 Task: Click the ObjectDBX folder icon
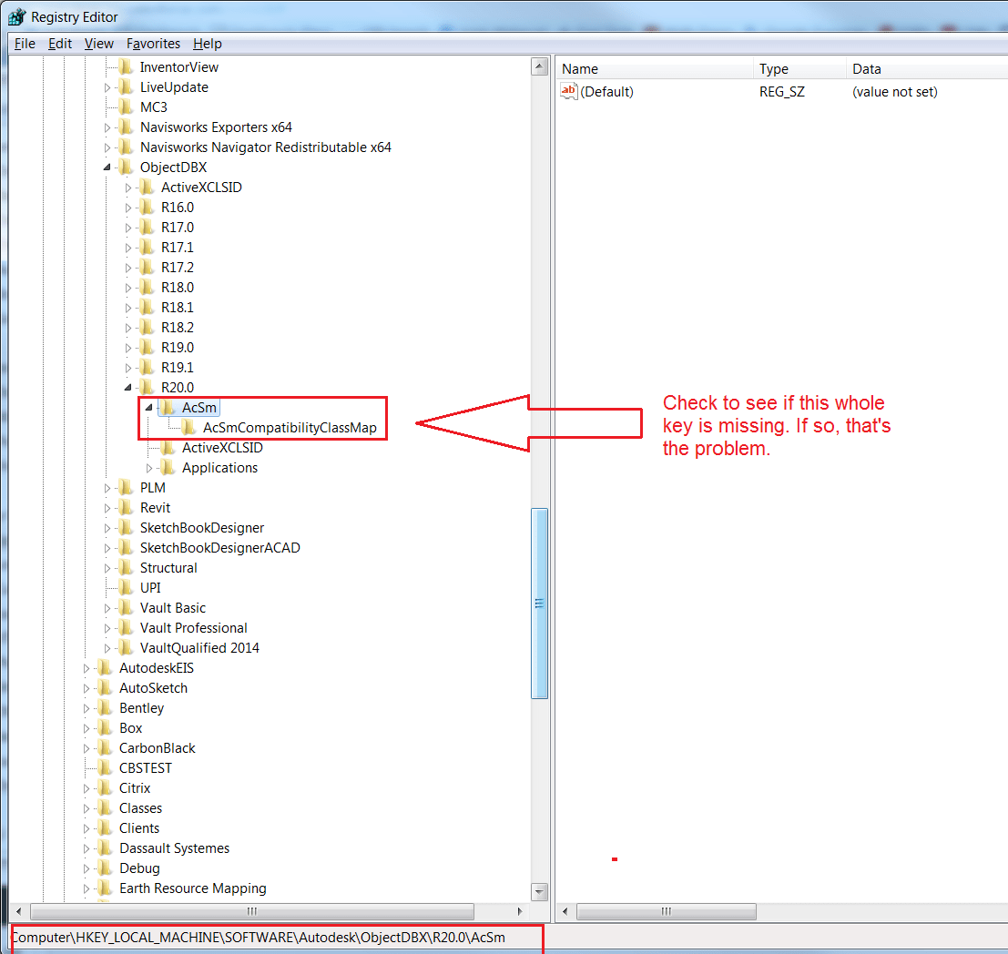pyautogui.click(x=126, y=167)
